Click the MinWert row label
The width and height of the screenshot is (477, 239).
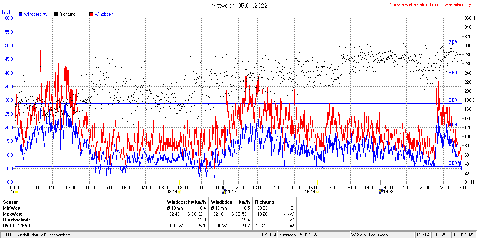pos(12,208)
